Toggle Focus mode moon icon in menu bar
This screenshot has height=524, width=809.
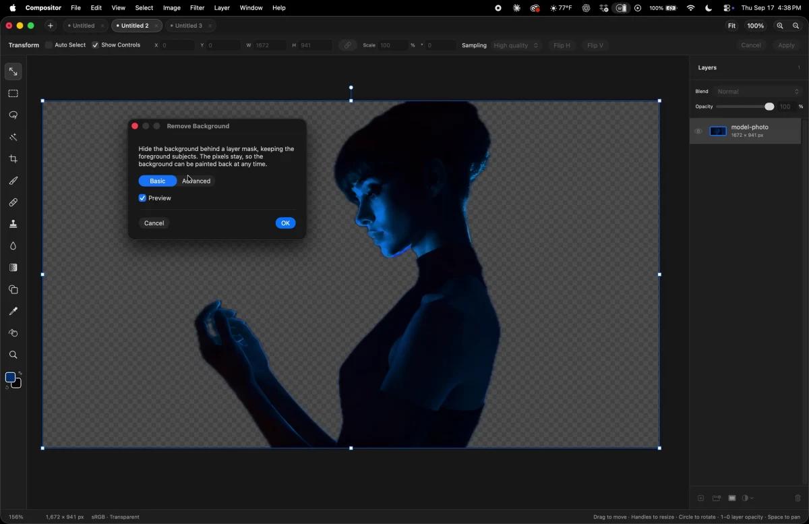tap(709, 8)
